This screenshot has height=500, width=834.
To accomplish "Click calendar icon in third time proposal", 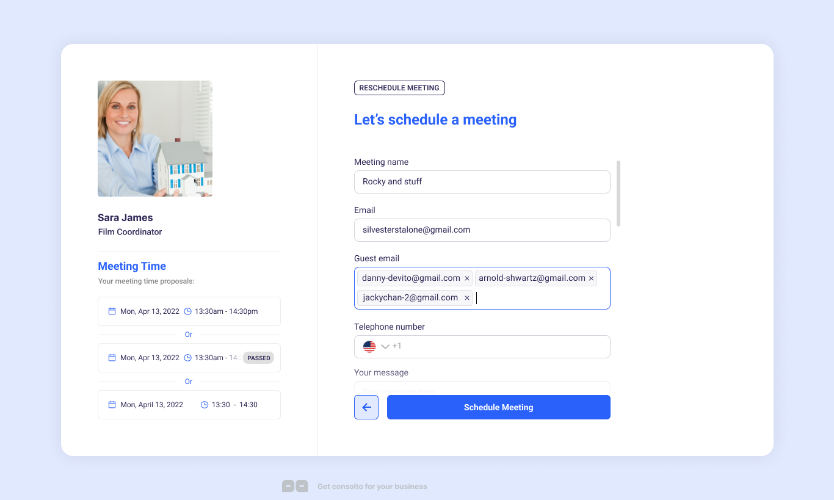I will 112,405.
